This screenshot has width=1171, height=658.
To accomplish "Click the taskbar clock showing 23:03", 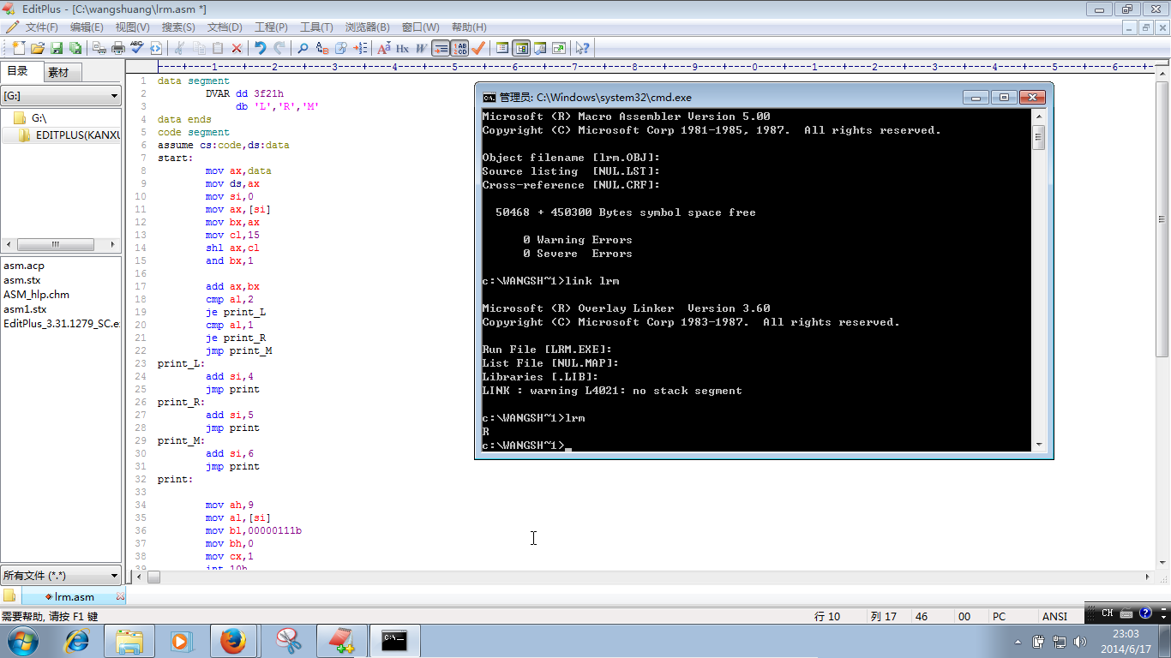I will point(1126,641).
